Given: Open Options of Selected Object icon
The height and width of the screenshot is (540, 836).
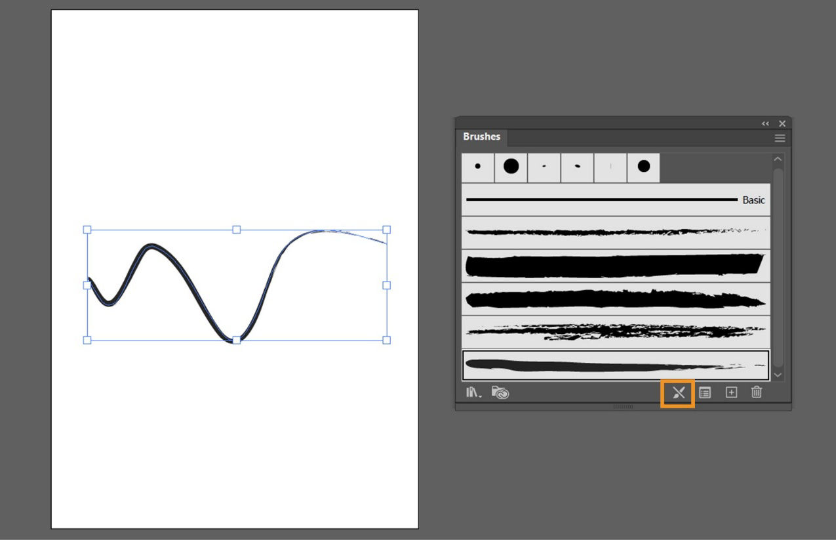Looking at the screenshot, I should pos(705,392).
